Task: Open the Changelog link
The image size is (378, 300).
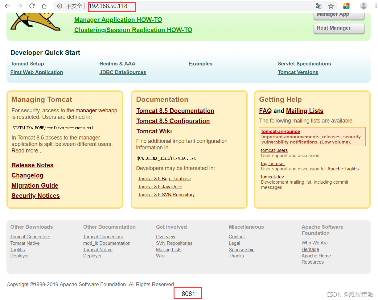Action: [27, 175]
